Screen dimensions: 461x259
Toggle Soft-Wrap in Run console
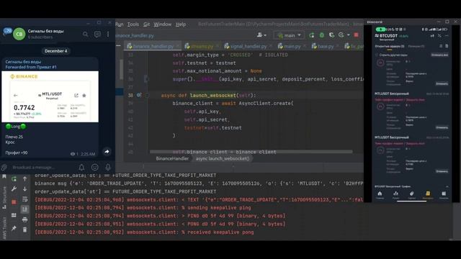tap(24, 199)
